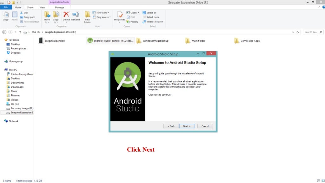The image size is (325, 183).
Task: Click Application Tools contextual tab header
Action: [59, 2]
